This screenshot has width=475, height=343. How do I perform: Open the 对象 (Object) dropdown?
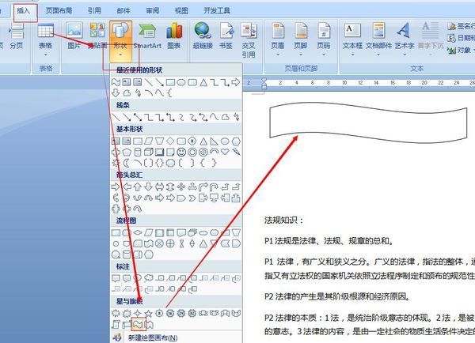462,51
